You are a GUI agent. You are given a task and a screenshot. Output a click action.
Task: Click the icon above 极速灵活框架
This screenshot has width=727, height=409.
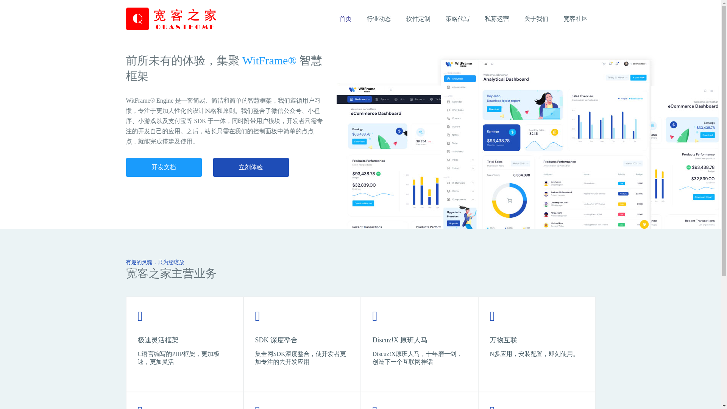140,316
